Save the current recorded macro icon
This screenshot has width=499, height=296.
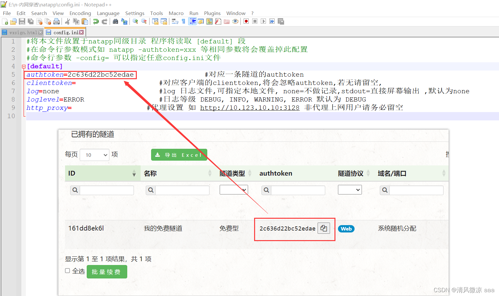pos(281,21)
